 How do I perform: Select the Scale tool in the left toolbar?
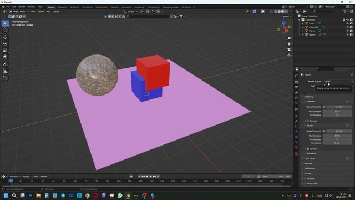(5, 50)
